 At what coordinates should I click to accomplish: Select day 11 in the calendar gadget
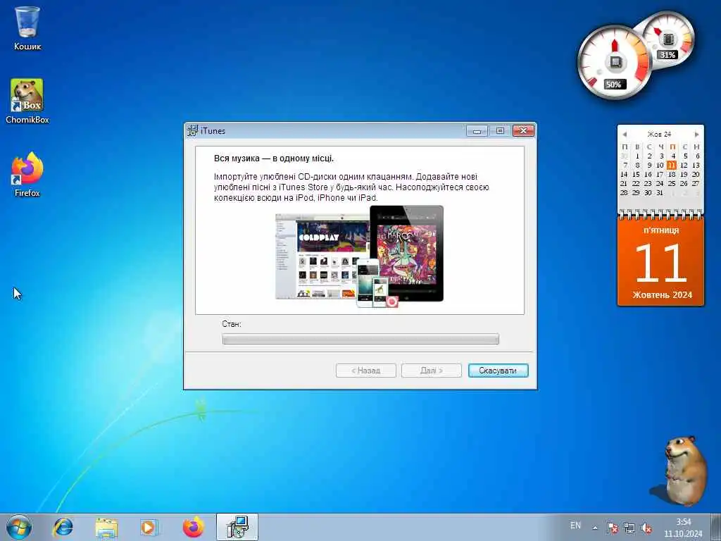672,165
